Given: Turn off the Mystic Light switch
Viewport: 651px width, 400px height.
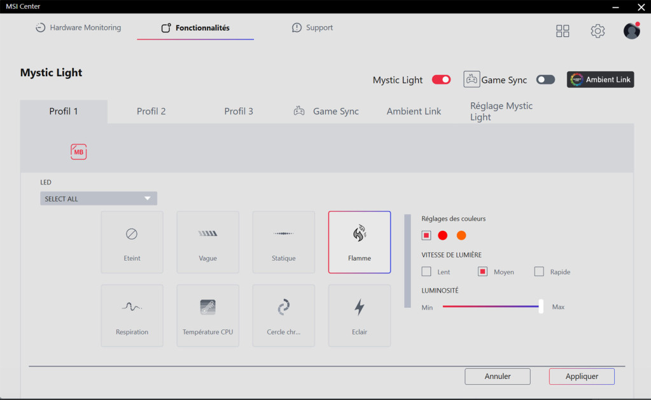Looking at the screenshot, I should 441,79.
